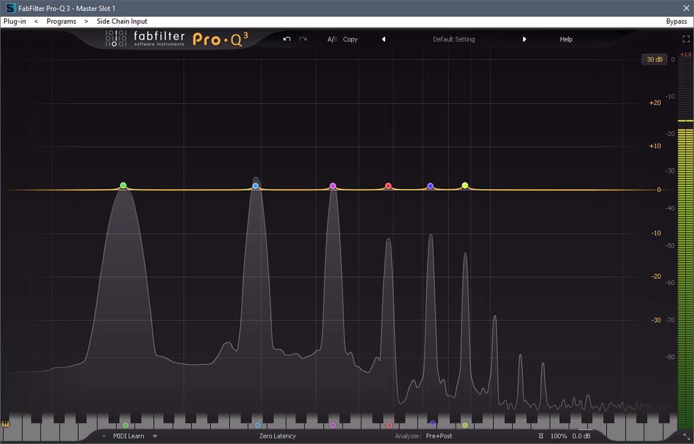694x444 pixels.
Task: Select the blue EQ band node on curve
Action: [x=256, y=186]
